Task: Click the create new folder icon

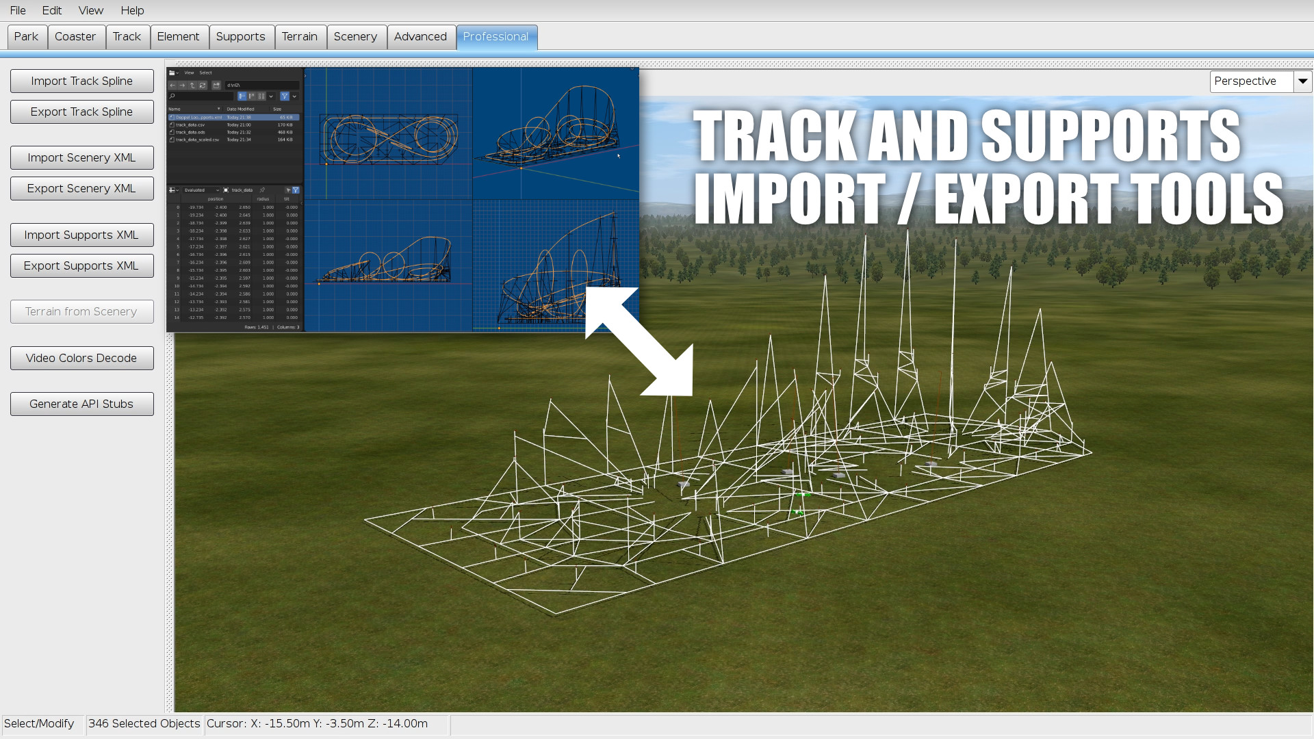Action: [x=216, y=86]
